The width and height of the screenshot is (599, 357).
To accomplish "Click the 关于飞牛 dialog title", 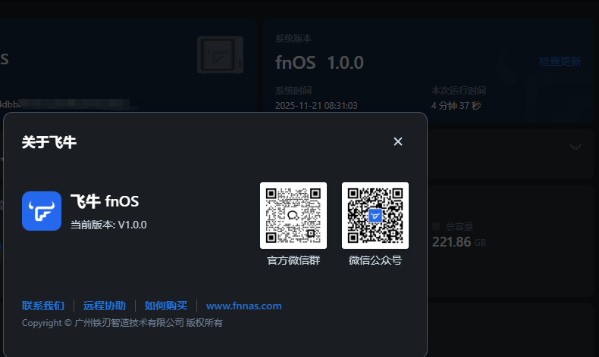I will (49, 142).
